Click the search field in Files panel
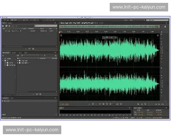Screen dimensions: 171x137 [x=43, y=26]
